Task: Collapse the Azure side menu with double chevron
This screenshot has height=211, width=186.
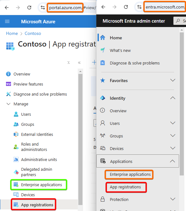Action: pyautogui.click(x=79, y=63)
